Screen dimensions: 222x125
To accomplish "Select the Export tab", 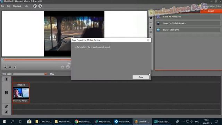I will click(211, 11).
